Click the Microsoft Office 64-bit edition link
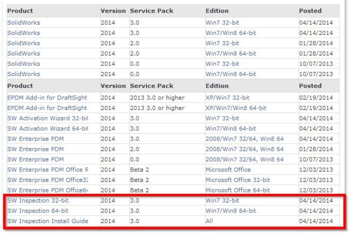Viewport: 350px width, 238px height. tap(238, 190)
